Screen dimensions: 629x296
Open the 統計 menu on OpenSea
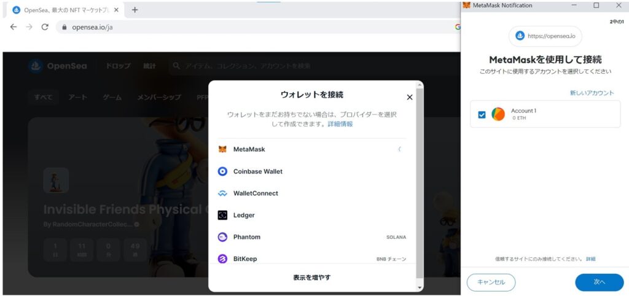click(150, 66)
